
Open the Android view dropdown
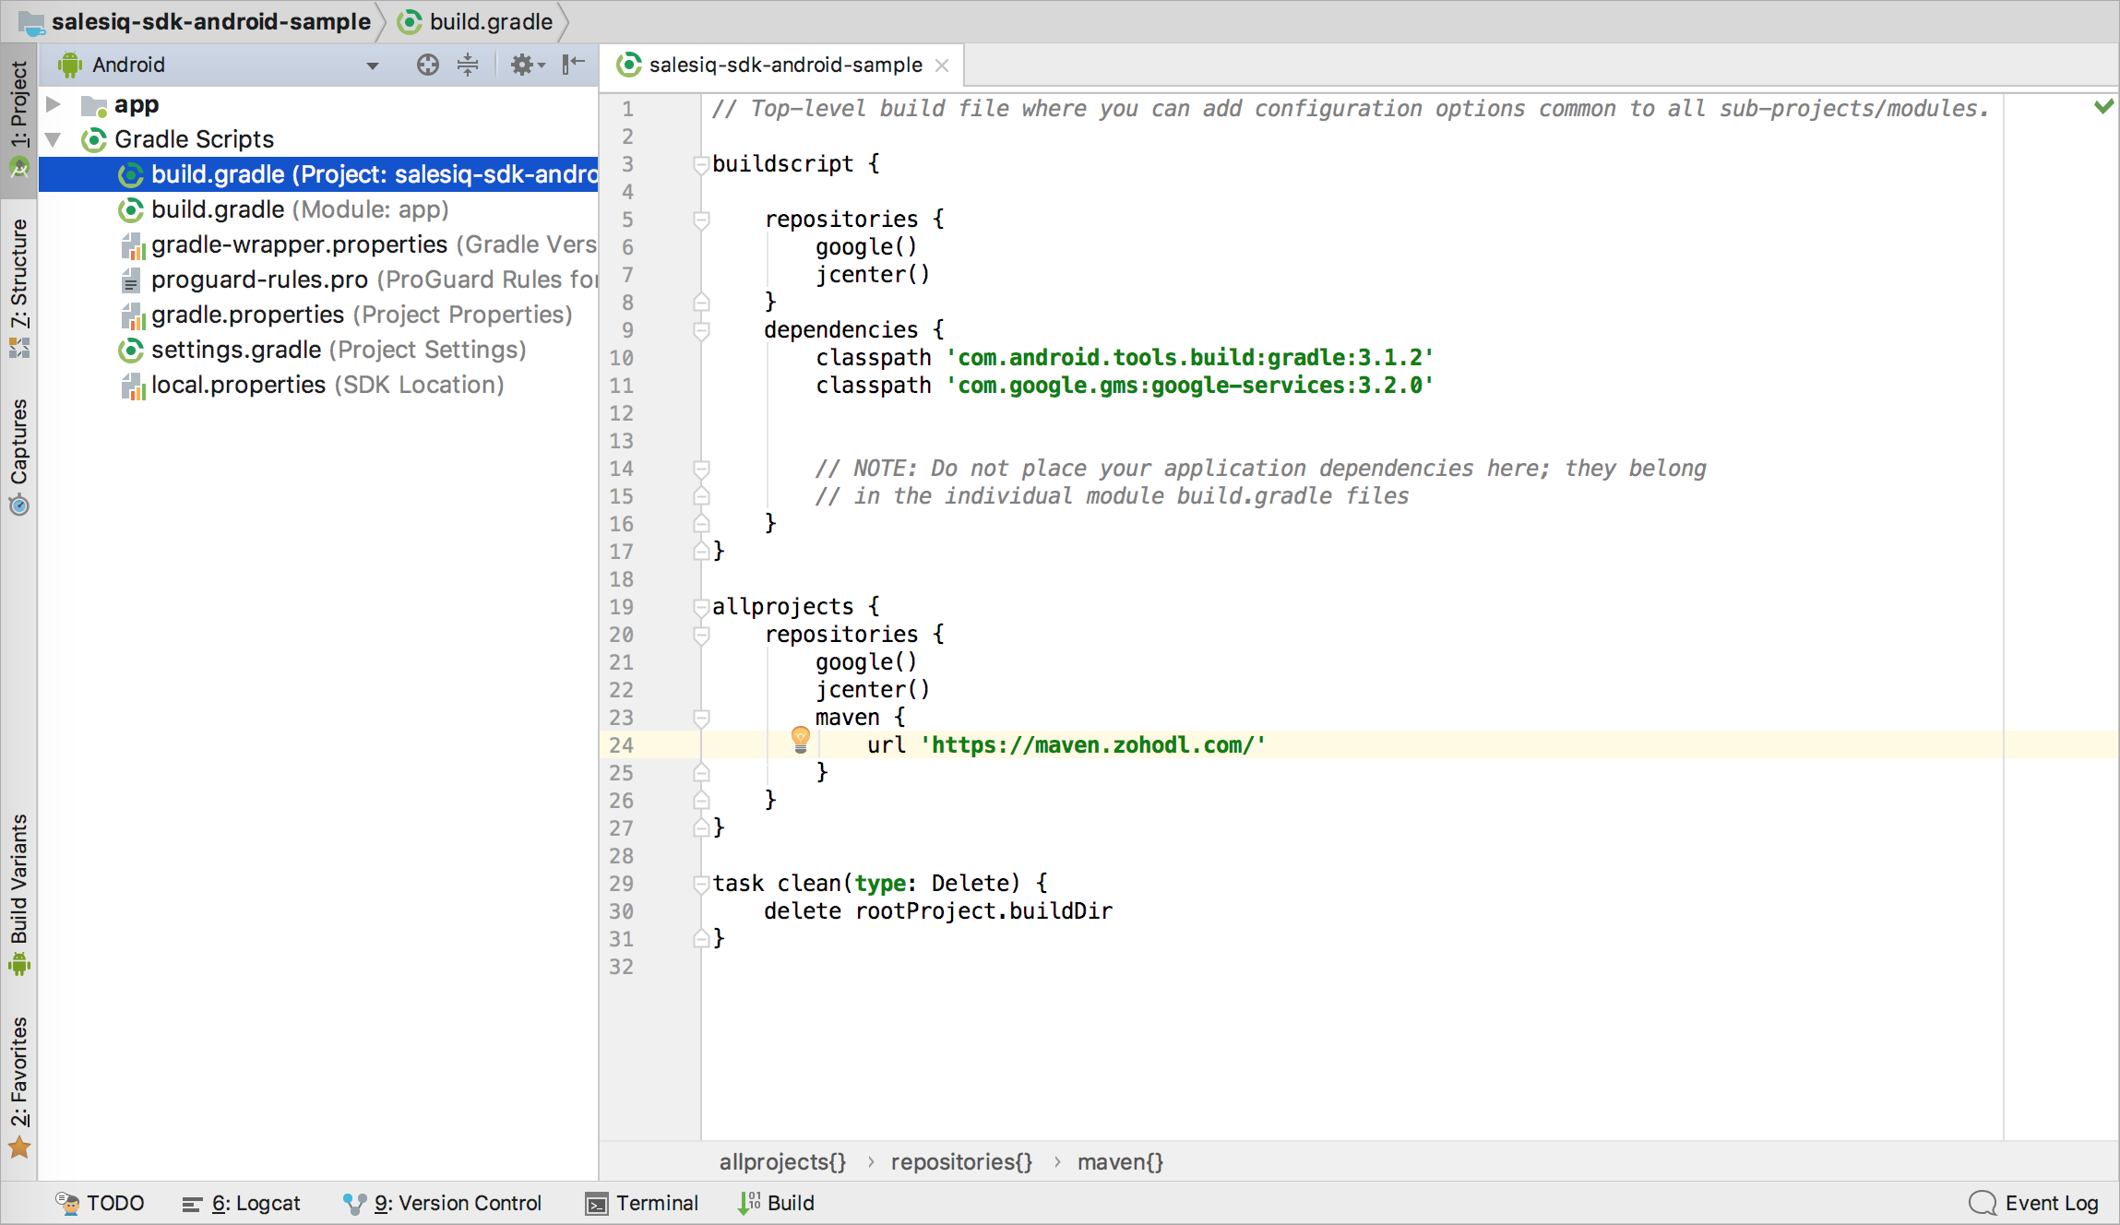pyautogui.click(x=372, y=65)
